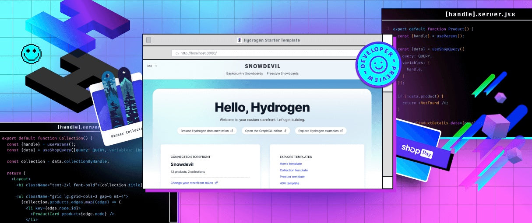The image size is (532, 223).
Task: Click the export default function Product() line
Action: [433, 29]
